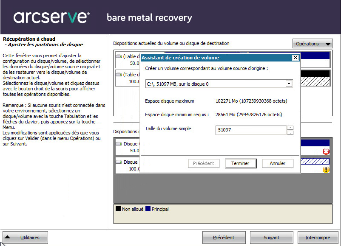Increase volume size with the up spinner

[290, 128]
